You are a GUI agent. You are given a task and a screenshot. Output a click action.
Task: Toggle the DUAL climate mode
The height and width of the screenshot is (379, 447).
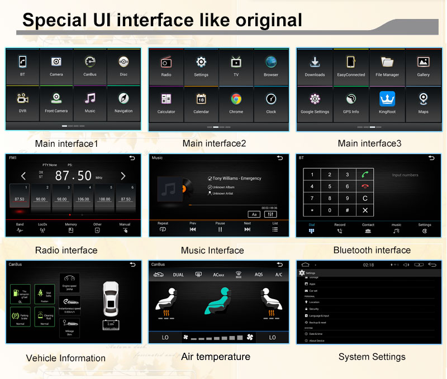click(x=178, y=275)
